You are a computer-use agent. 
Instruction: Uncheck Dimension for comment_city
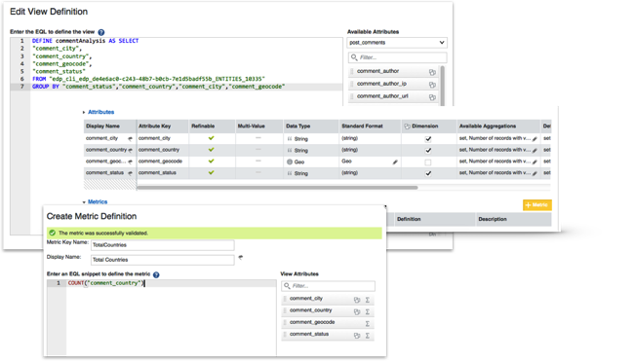point(428,139)
